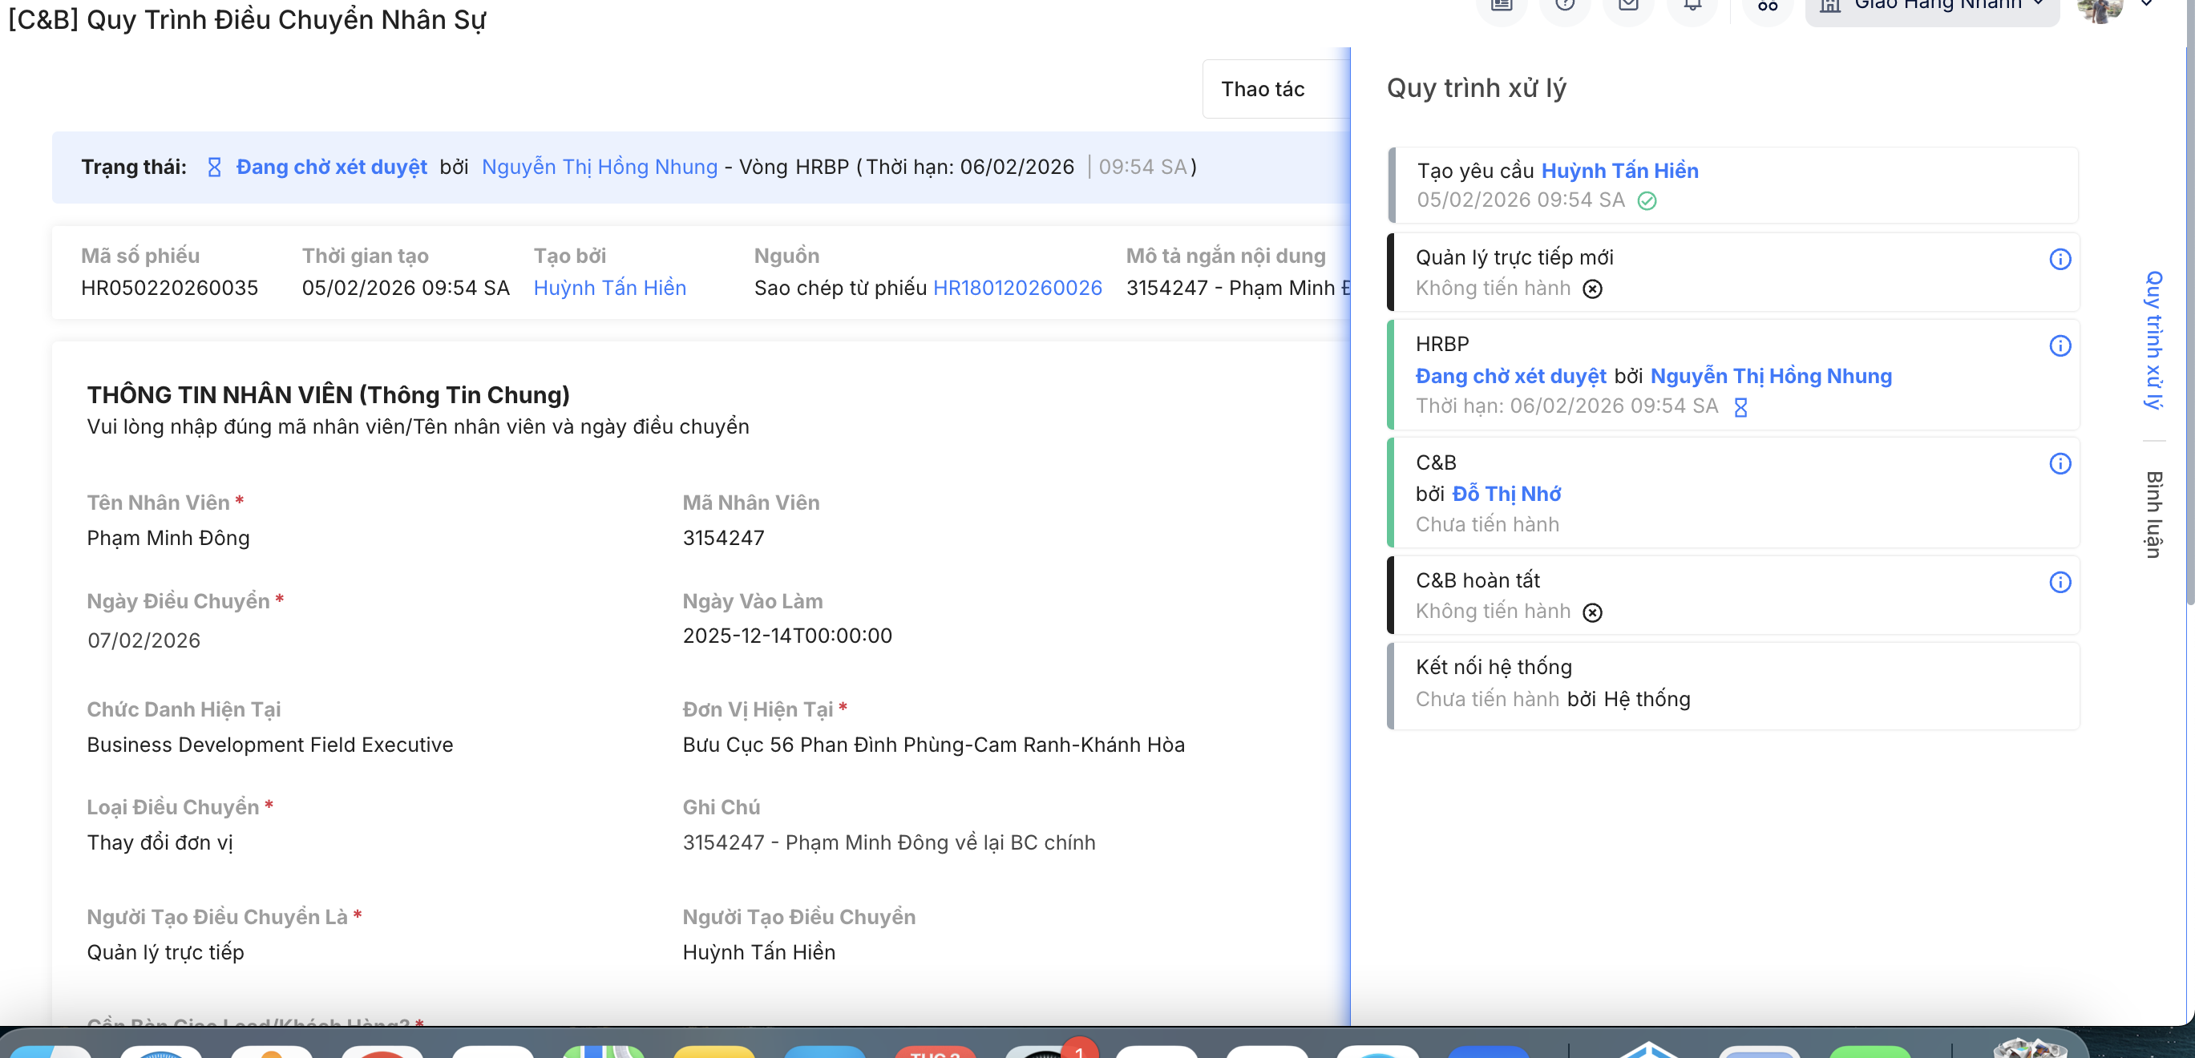2195x1058 pixels.
Task: Open creator Huỳnh Tấn Hiền profile link
Action: coord(609,288)
